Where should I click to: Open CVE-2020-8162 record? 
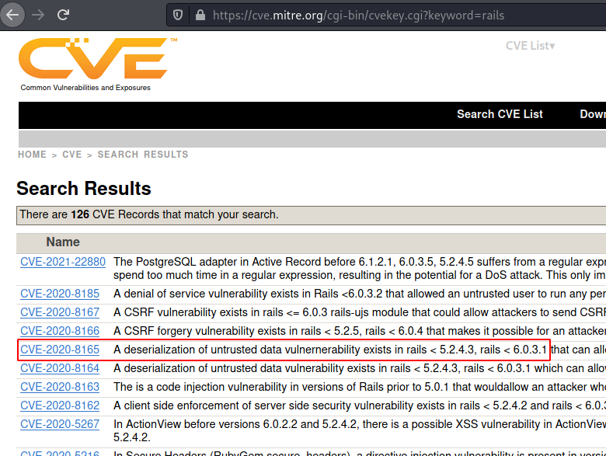coord(60,406)
